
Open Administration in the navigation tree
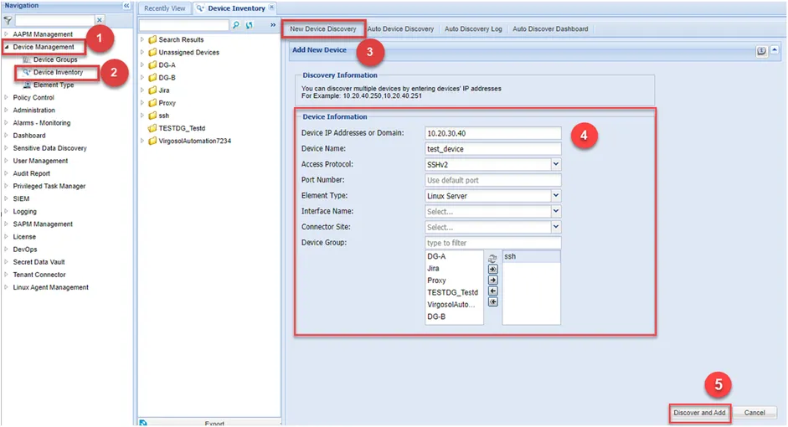(33, 110)
